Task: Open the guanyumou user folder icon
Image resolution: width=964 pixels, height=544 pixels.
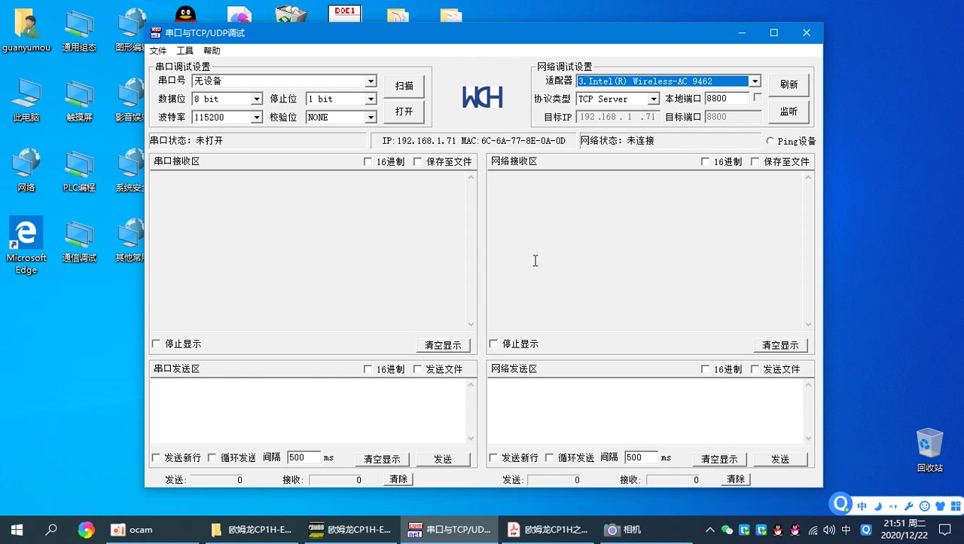Action: point(26,32)
